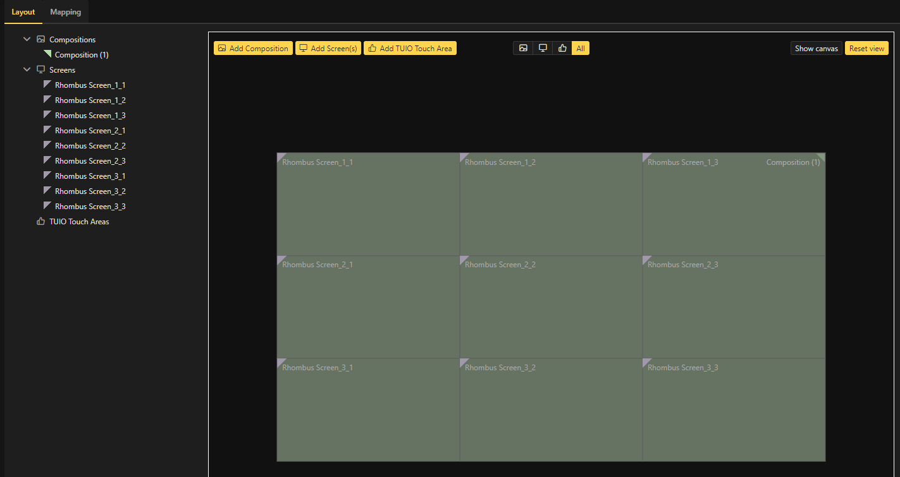
Task: Click the green corner handle of Composition (1) on canvas
Action: tap(822, 156)
